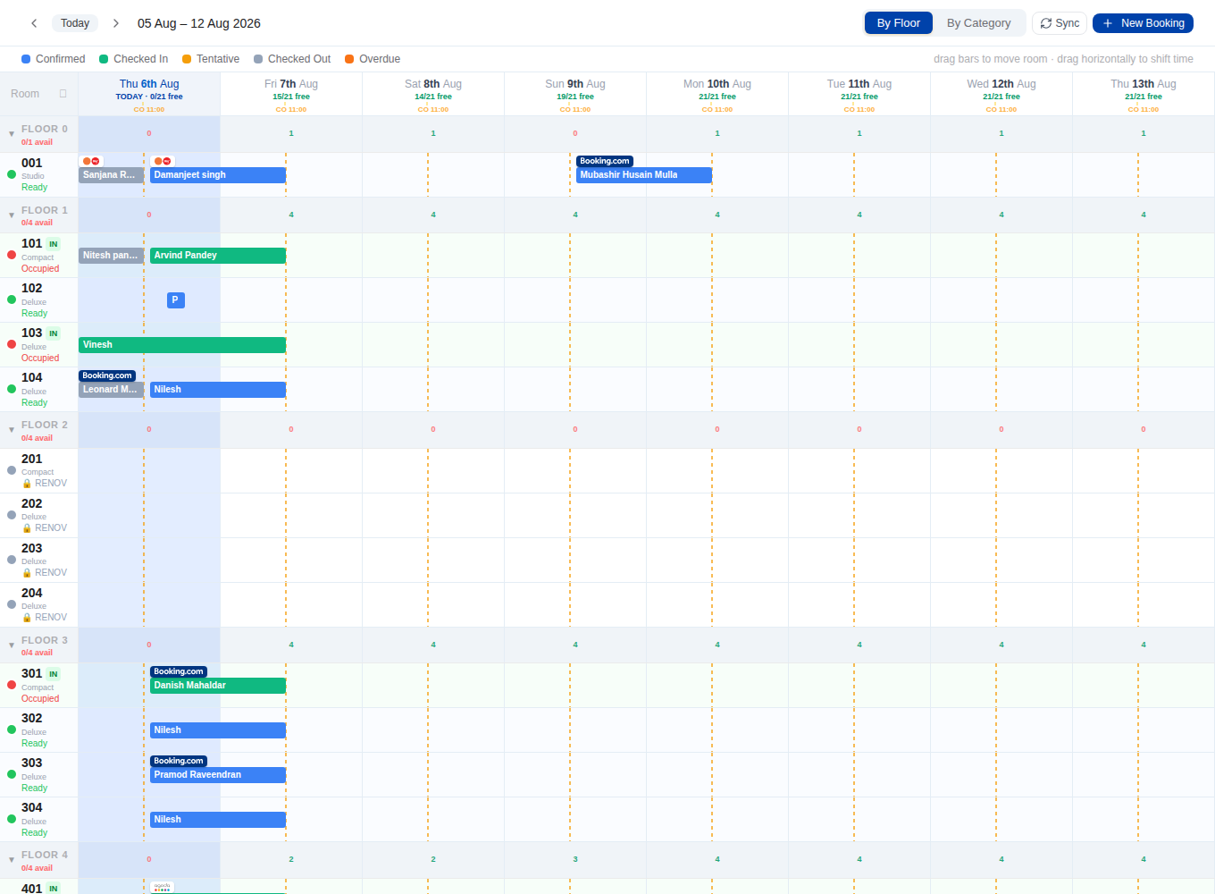Select the Mon 10th Aug column header
1215x894 pixels.
click(x=717, y=94)
